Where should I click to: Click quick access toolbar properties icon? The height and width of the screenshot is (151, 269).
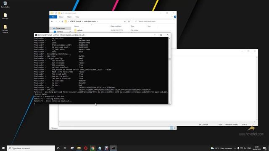pos(56,13)
